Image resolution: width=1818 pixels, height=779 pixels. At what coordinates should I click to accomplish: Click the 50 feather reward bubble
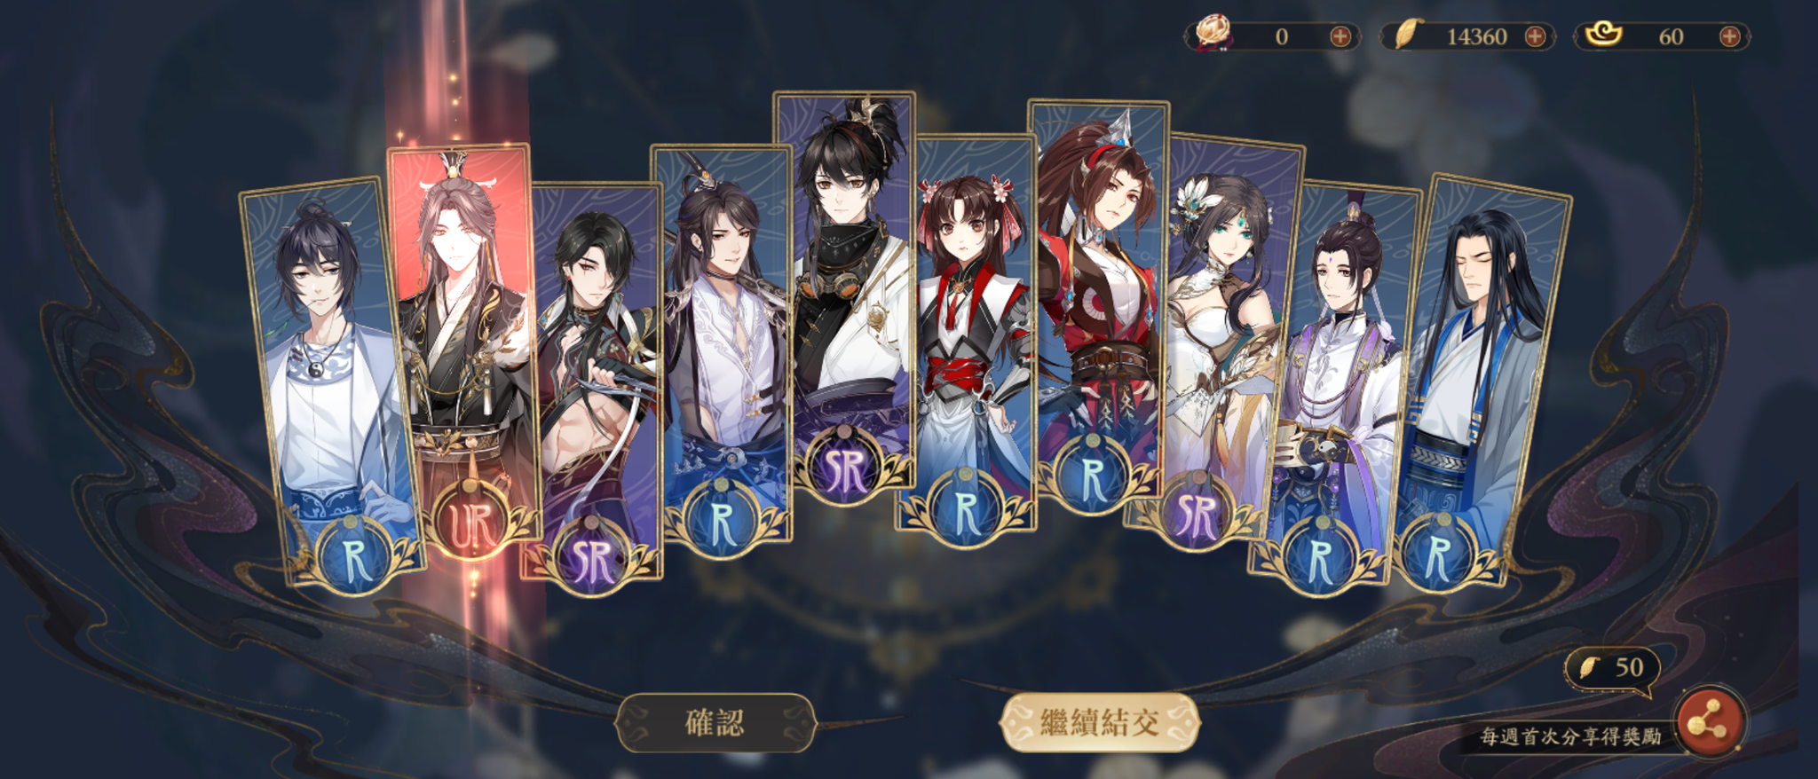1611,668
